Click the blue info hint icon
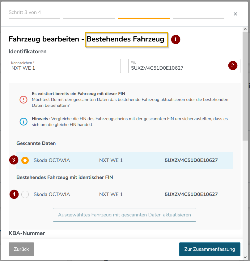250x261 pixels. (23, 122)
